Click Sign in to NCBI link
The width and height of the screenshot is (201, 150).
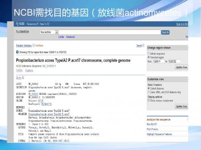coord(182,24)
